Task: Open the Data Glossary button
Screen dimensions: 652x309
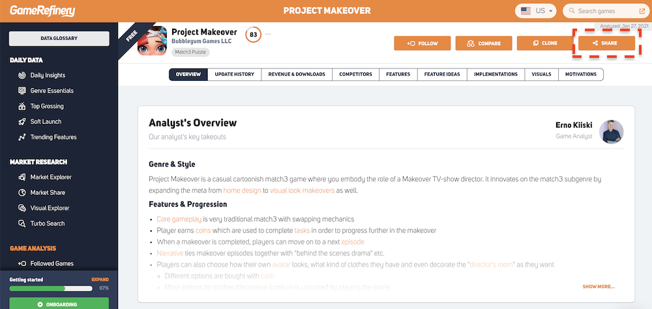Action: click(x=59, y=38)
